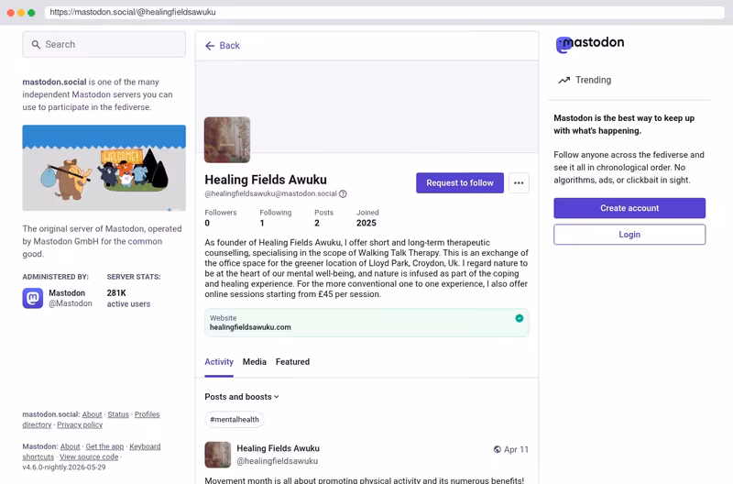733x484 pixels.
Task: Click the macOS yellow minimize window button
Action: [21, 13]
